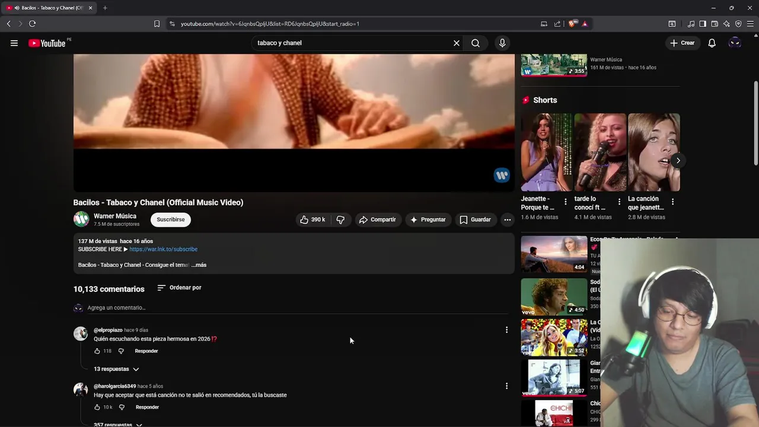Image resolution: width=759 pixels, height=427 pixels.
Task: Open a new browser tab
Action: (x=105, y=8)
